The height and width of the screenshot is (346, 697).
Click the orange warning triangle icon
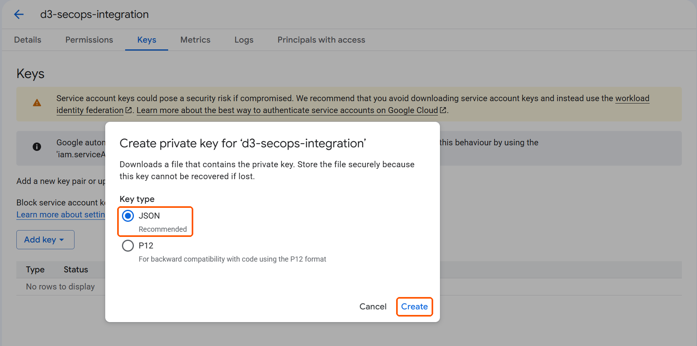click(37, 103)
